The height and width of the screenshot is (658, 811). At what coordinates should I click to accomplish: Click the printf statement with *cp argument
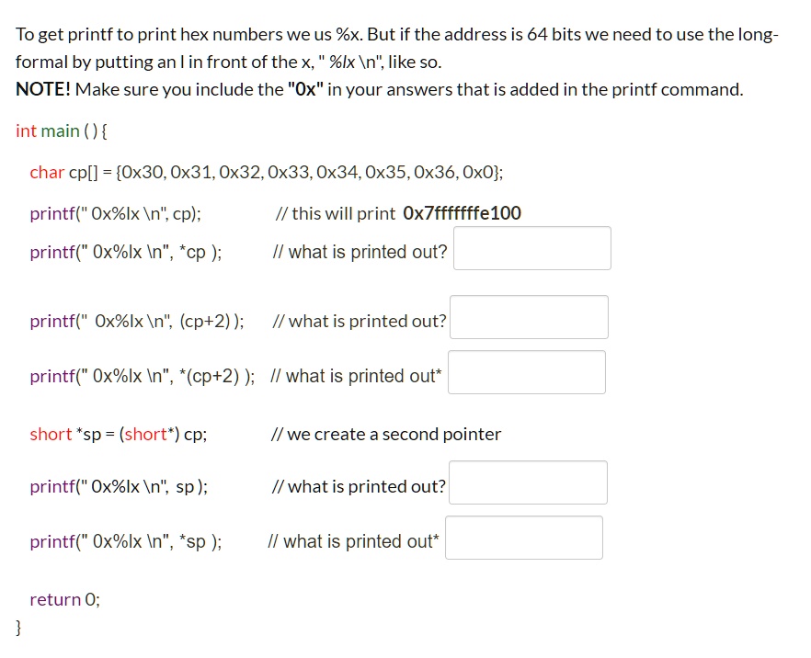point(125,252)
